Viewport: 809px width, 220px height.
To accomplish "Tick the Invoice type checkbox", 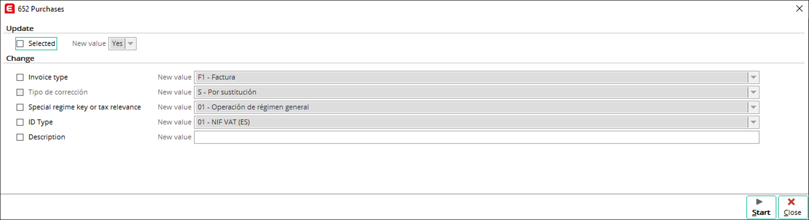I will [20, 77].
